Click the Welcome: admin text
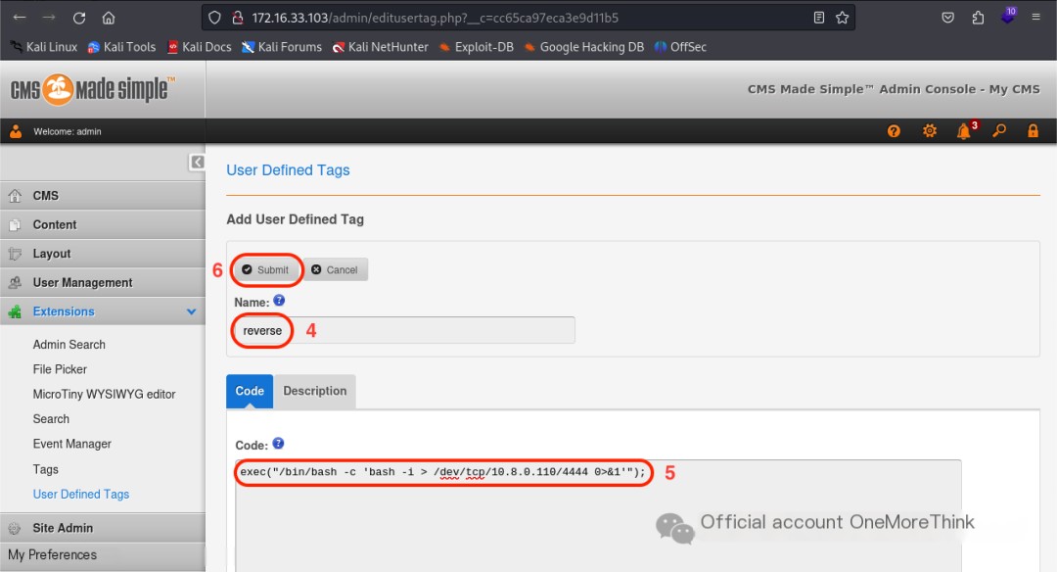The image size is (1057, 572). pos(68,131)
